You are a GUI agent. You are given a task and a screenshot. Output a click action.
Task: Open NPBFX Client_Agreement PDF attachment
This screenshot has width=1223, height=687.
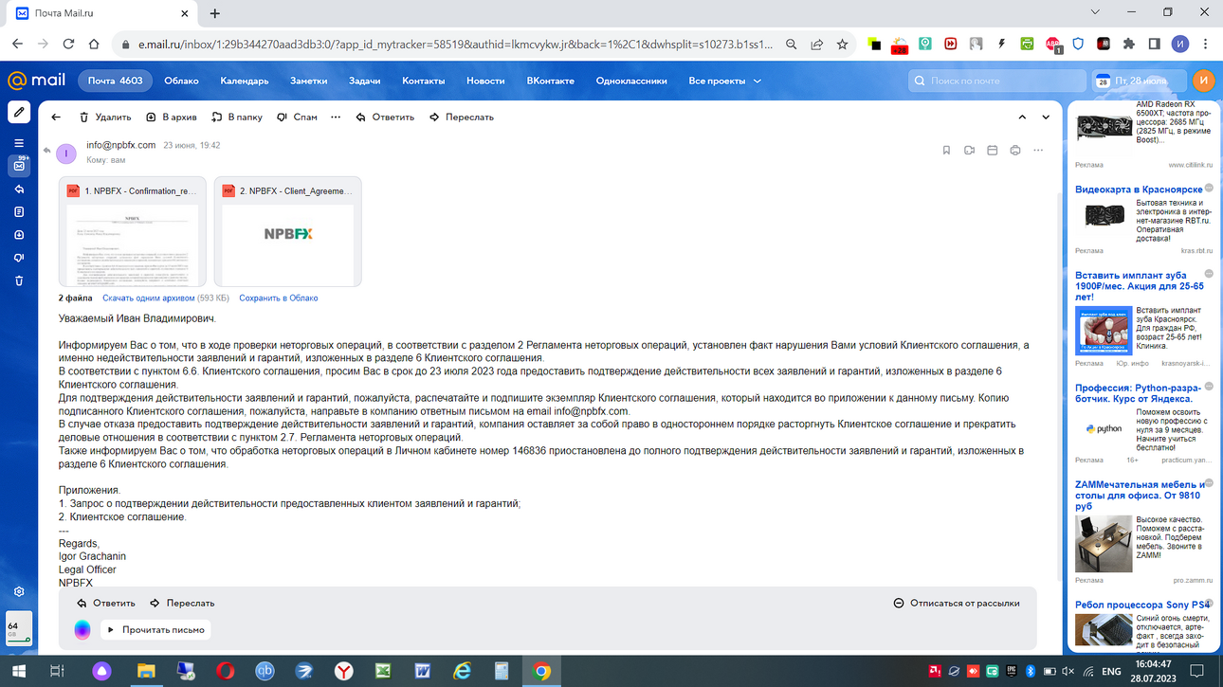[x=287, y=231]
